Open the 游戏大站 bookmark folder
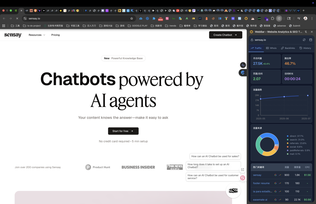 pyautogui.click(x=106, y=26)
